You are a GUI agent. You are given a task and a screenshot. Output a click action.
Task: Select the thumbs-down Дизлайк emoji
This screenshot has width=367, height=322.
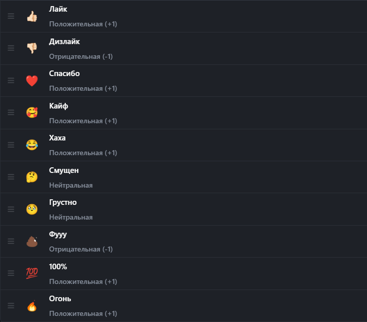coord(32,48)
